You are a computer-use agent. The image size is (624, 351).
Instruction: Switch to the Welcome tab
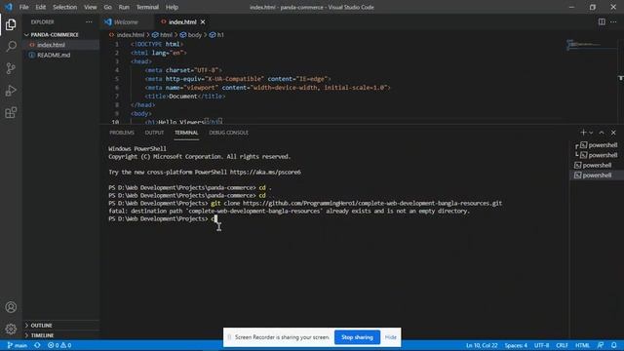(x=126, y=21)
